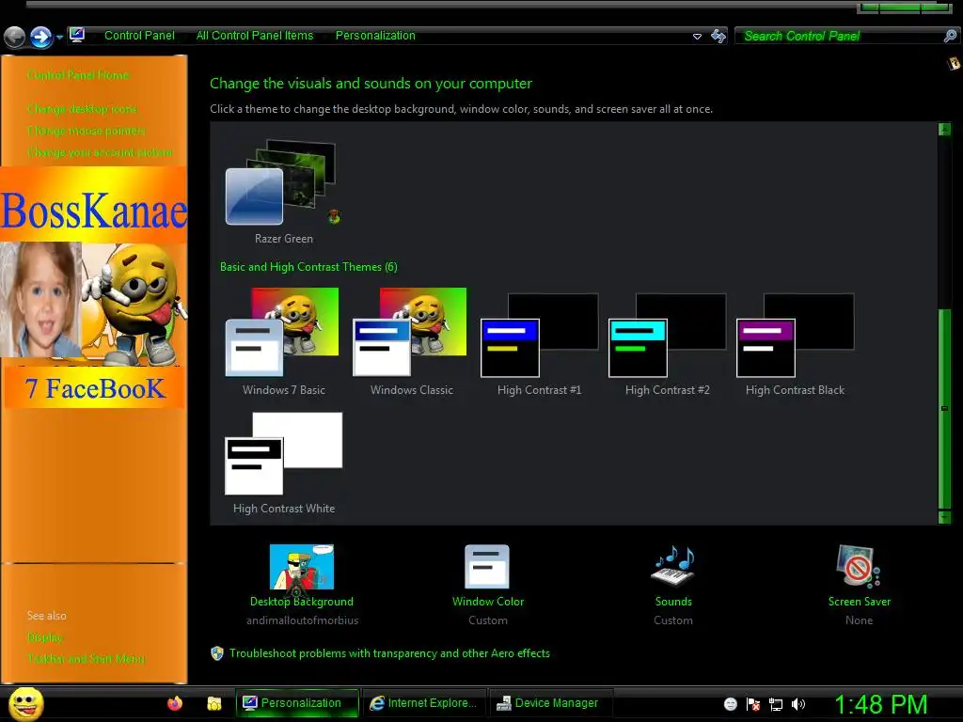Switch to Personalization taskbar button

(297, 703)
